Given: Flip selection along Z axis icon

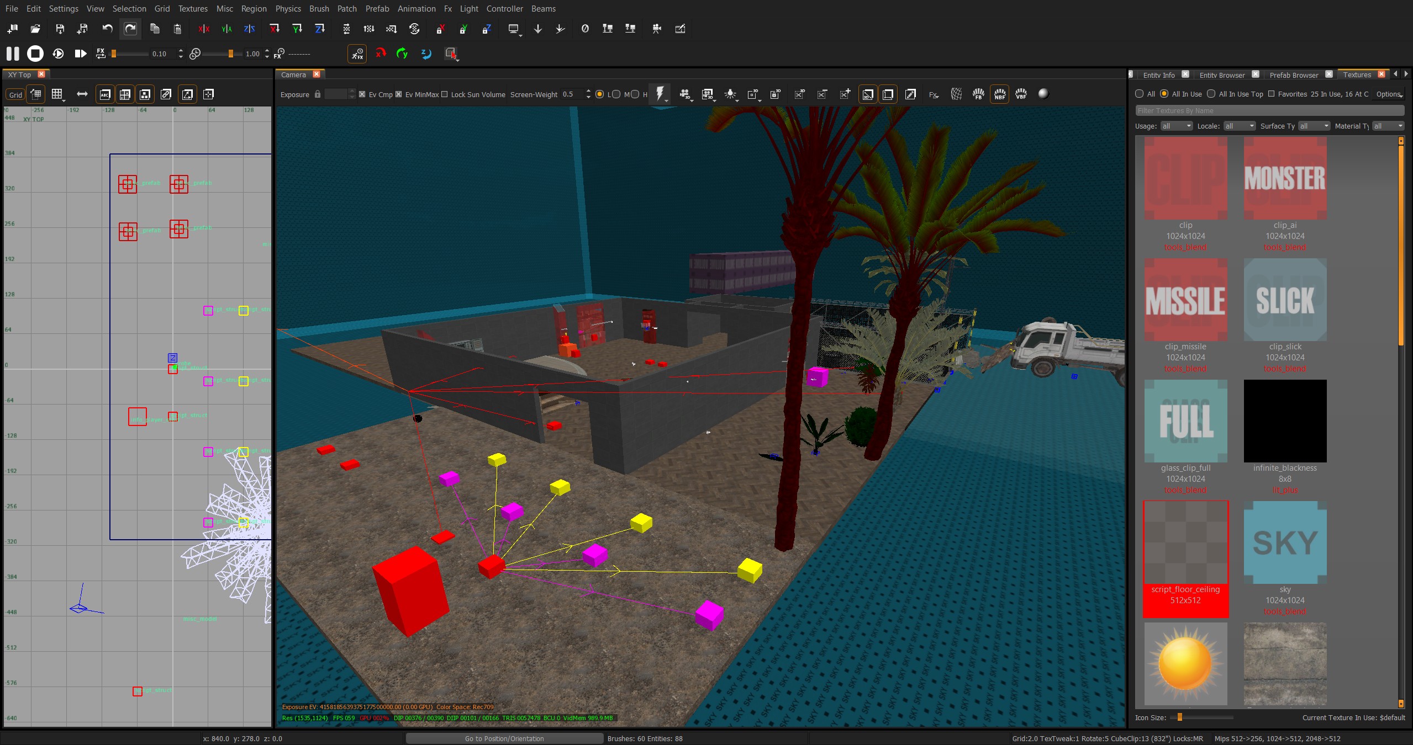Looking at the screenshot, I should click(x=249, y=29).
